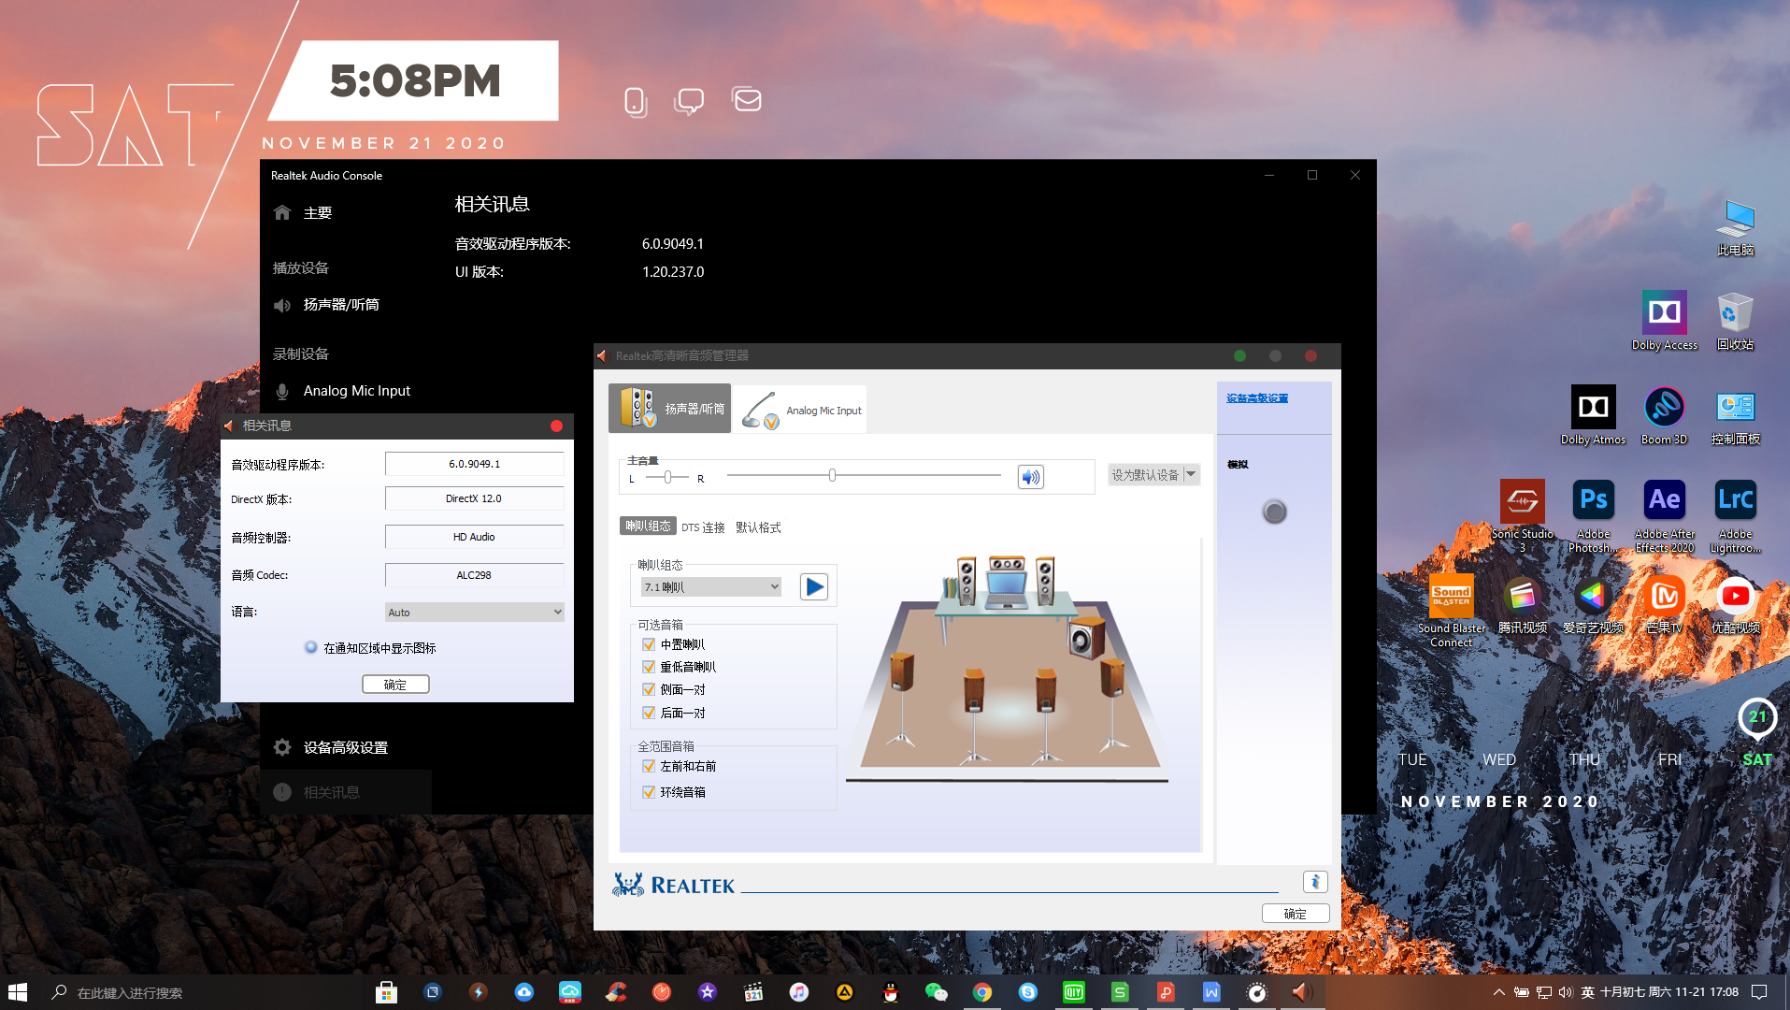The width and height of the screenshot is (1790, 1010).
Task: Open Google Chrome from taskbar
Action: (x=981, y=992)
